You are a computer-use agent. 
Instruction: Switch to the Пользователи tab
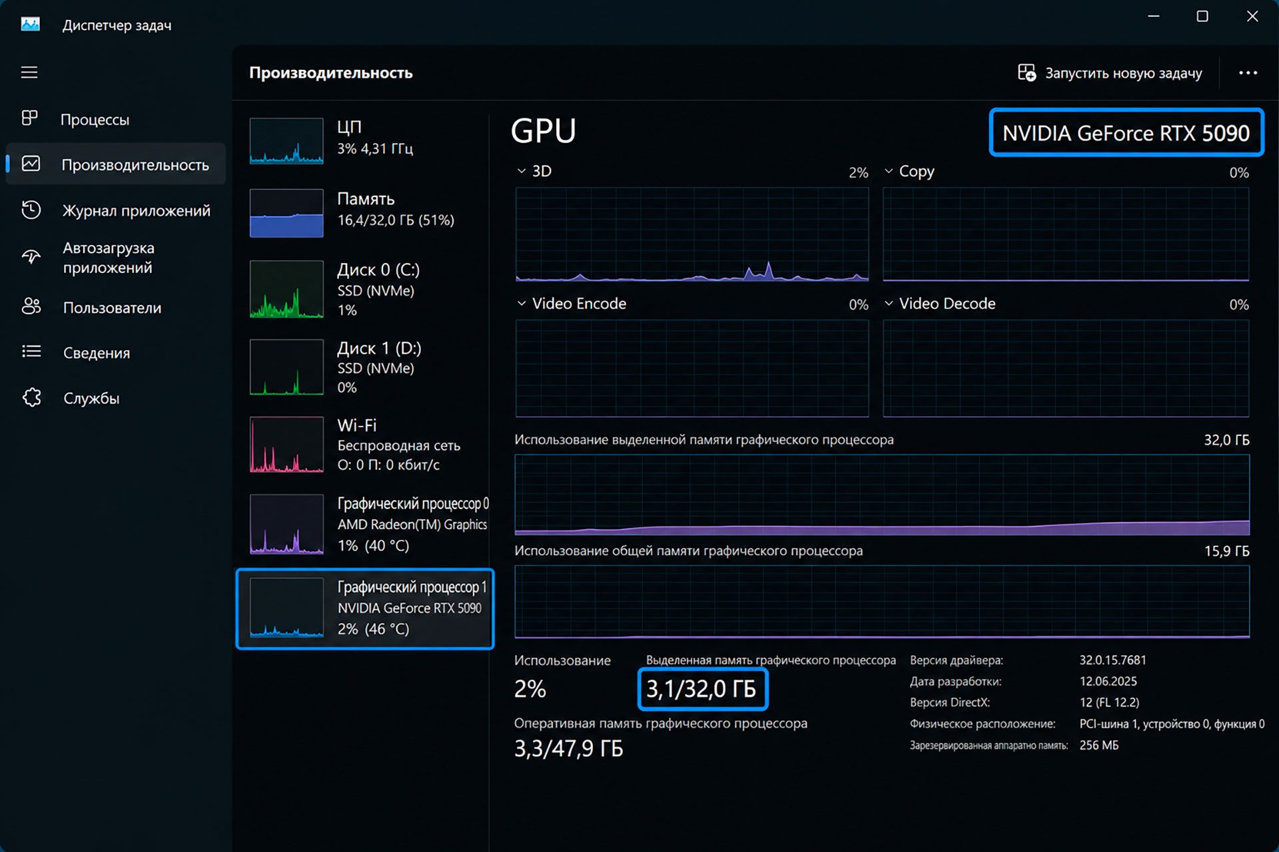coord(112,308)
